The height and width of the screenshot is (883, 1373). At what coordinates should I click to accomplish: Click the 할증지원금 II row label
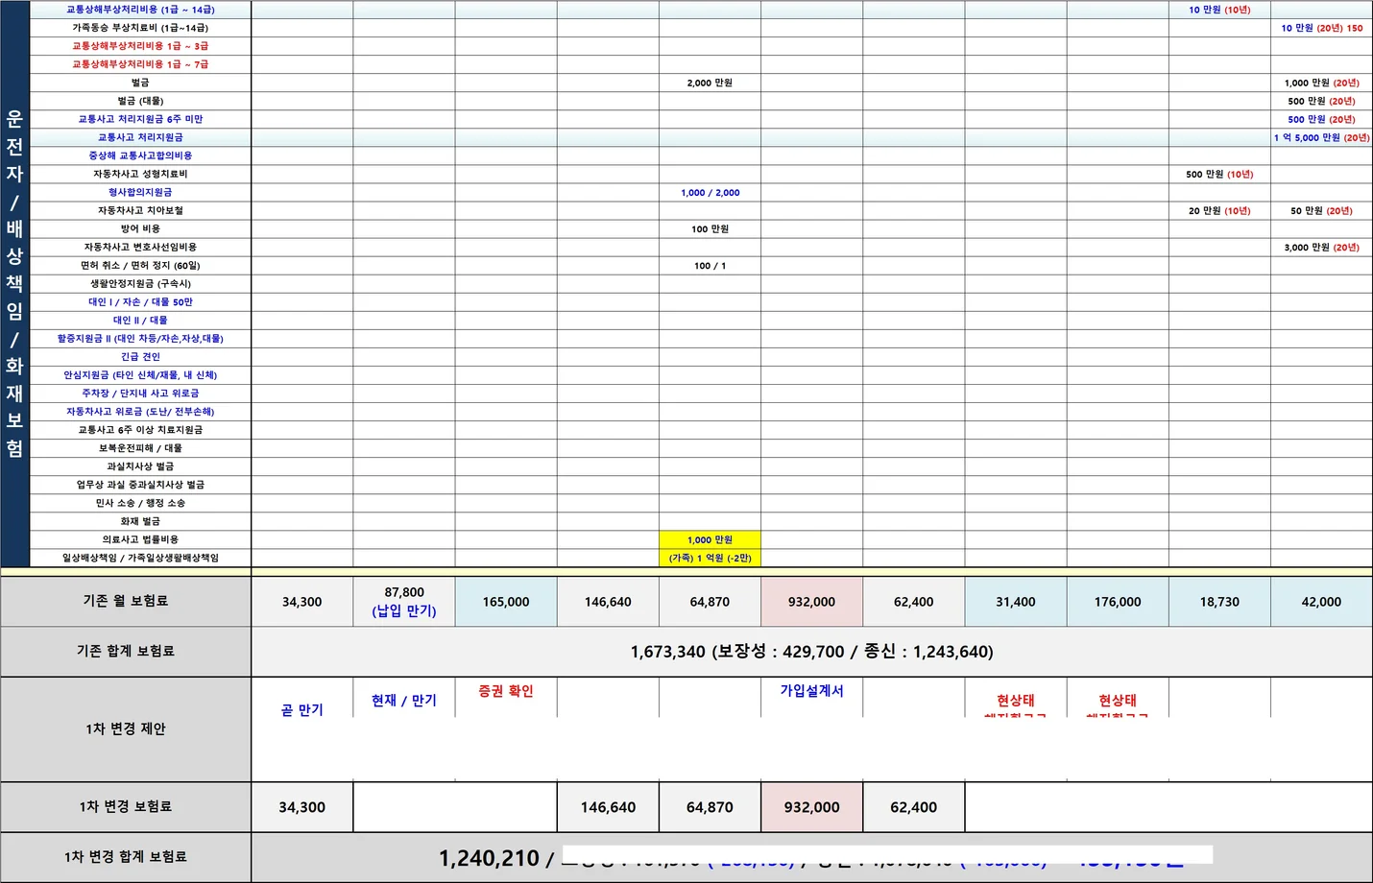tap(140, 338)
